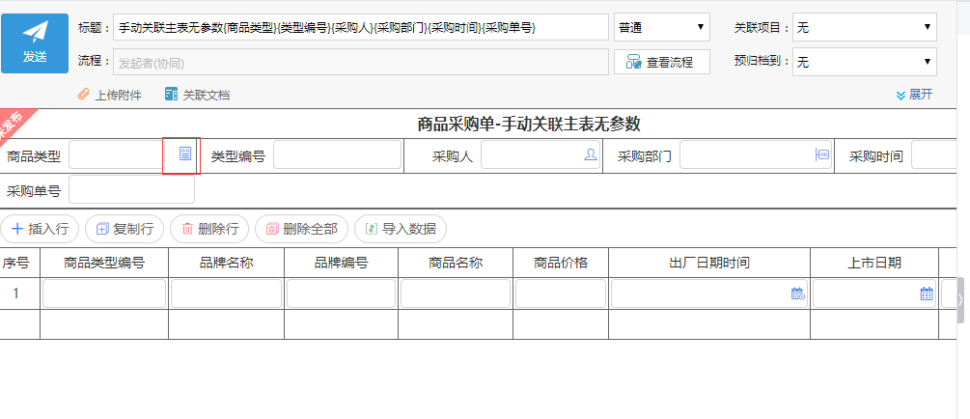This screenshot has width=970, height=419.
Task: Open the 出厂日期时间 calendar-clock icon
Action: (798, 294)
